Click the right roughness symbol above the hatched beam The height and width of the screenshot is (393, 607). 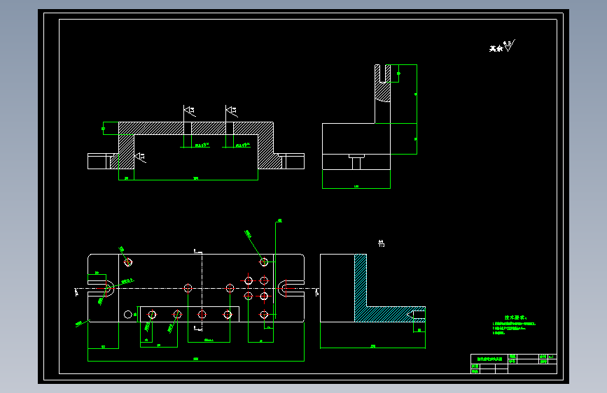pyautogui.click(x=232, y=111)
